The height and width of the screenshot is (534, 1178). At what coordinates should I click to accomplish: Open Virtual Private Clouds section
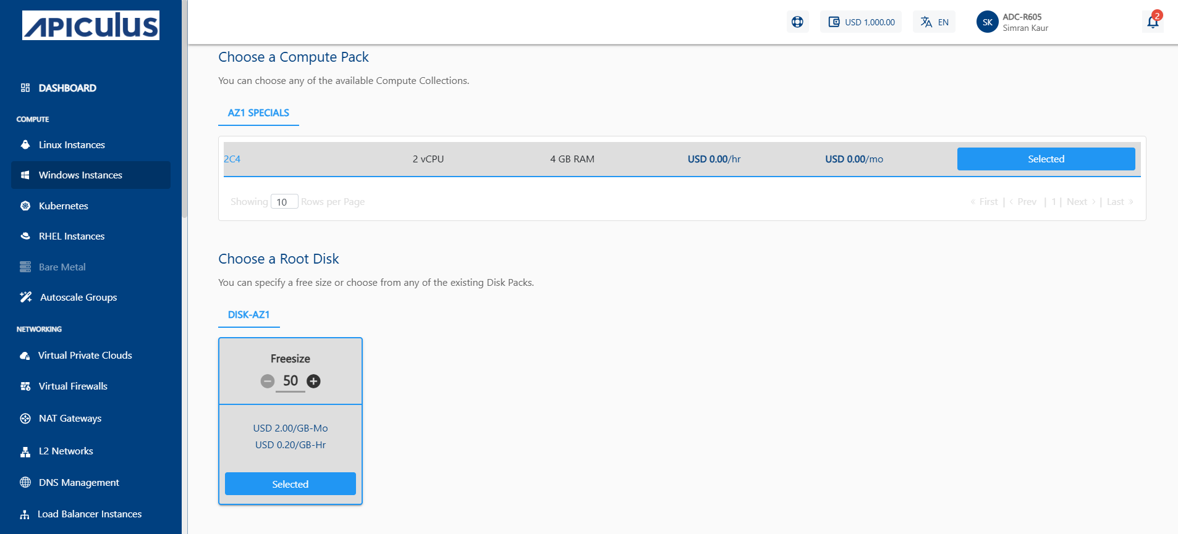pos(85,355)
